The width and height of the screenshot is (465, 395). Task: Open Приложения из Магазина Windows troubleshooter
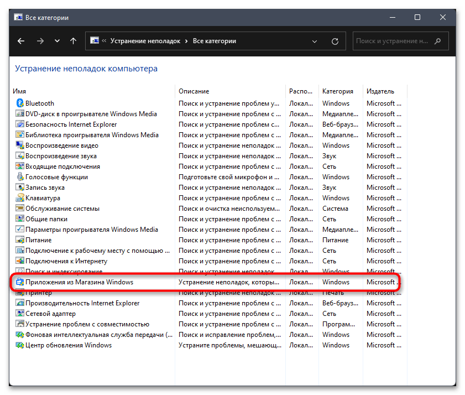tap(79, 282)
